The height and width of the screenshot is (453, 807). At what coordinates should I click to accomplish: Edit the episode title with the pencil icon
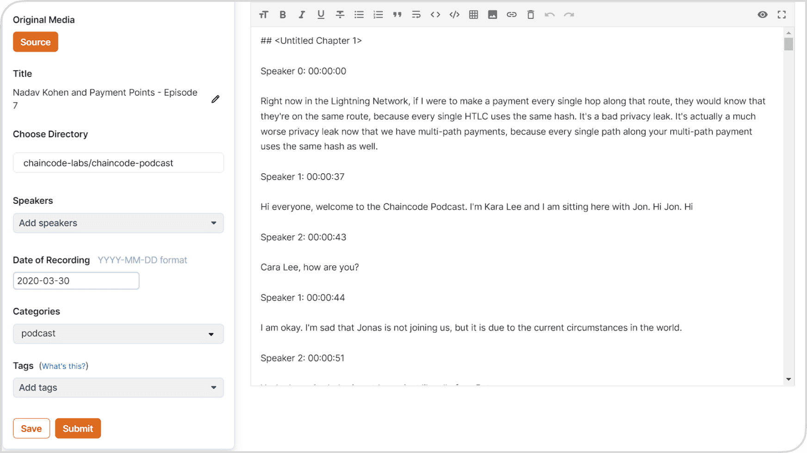point(215,99)
